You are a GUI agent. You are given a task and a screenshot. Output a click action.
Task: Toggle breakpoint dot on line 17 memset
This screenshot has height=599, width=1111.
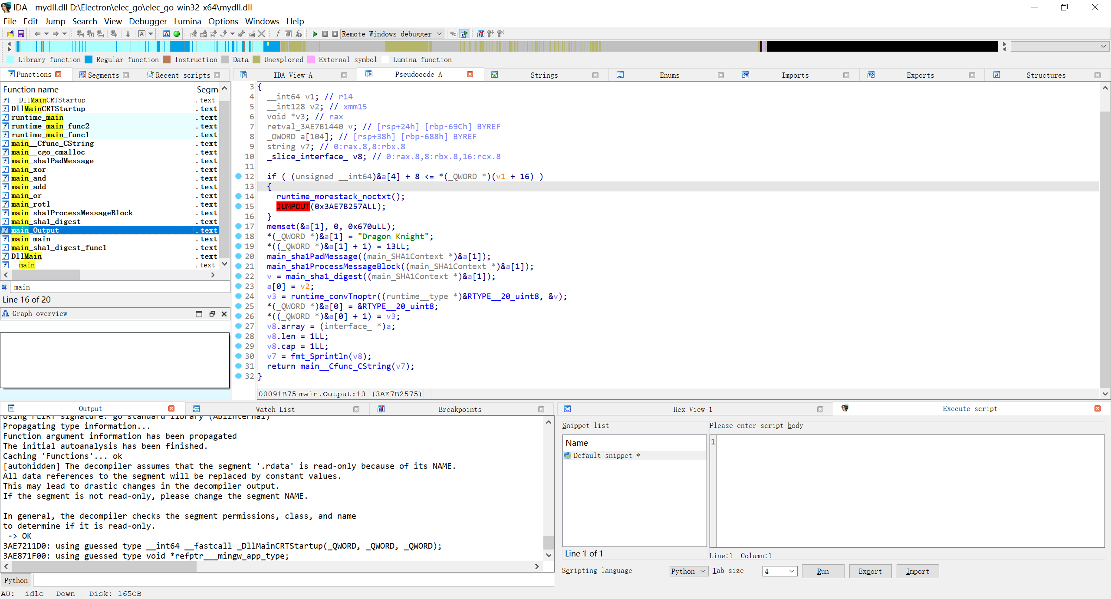pyautogui.click(x=238, y=226)
